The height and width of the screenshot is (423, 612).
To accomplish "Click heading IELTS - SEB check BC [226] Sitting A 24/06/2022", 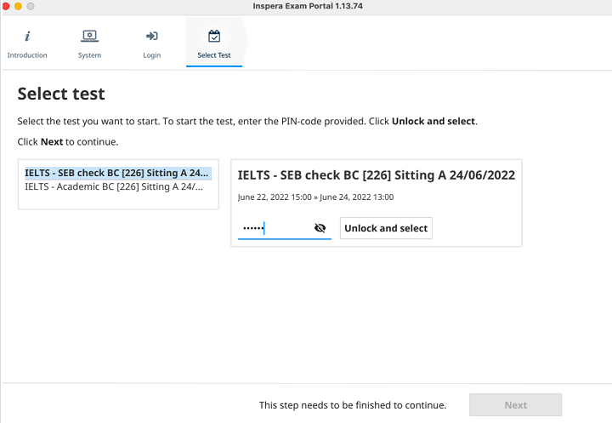I will (x=377, y=175).
